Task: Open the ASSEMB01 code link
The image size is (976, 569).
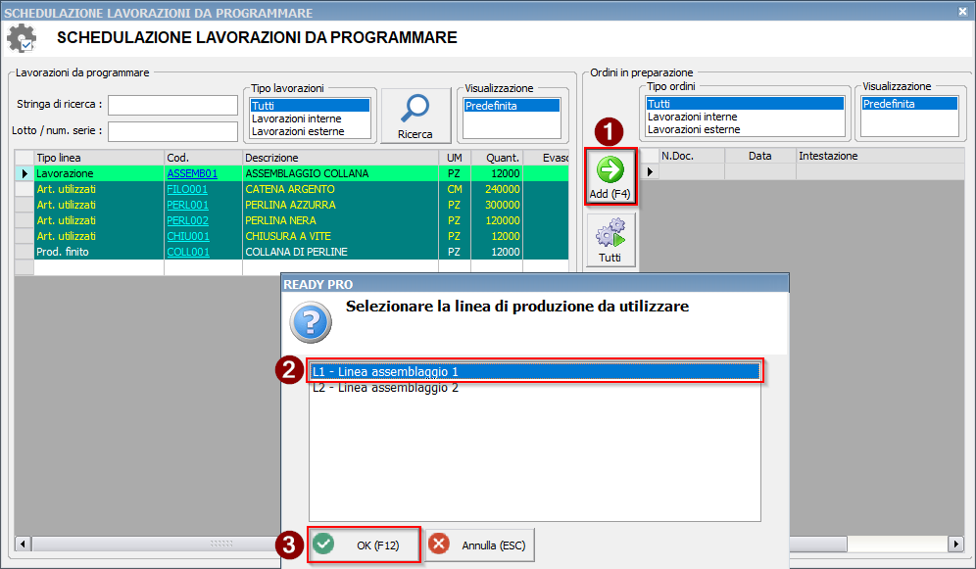Action: pos(192,173)
